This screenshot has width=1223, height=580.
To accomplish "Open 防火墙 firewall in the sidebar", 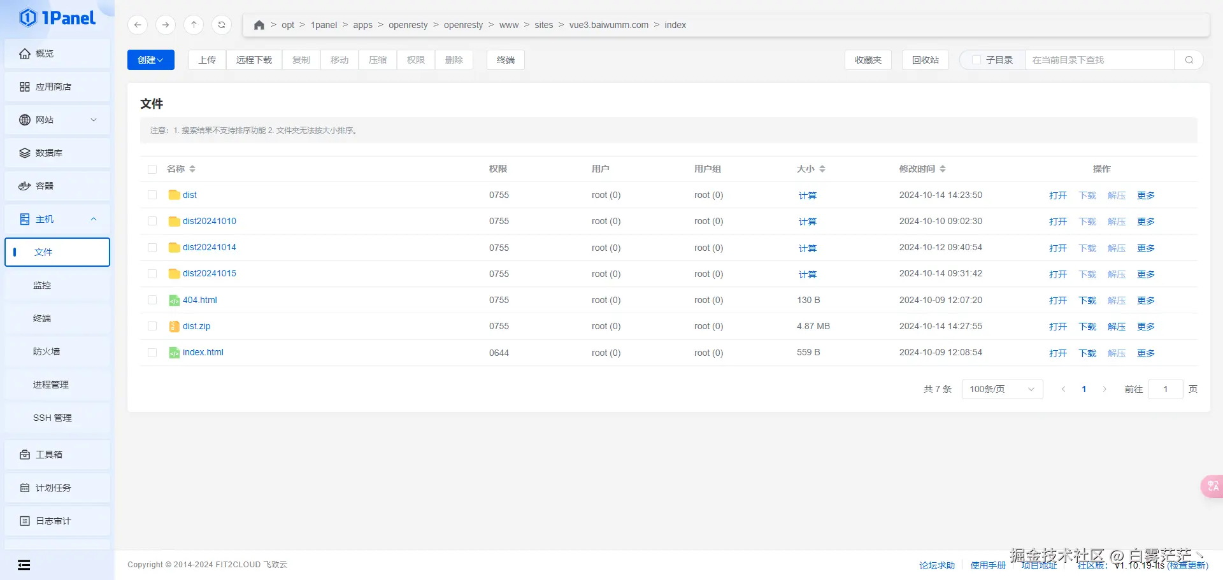I will pos(57,351).
